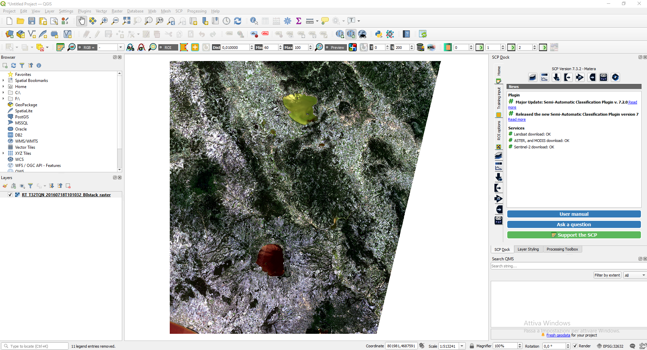Open the 'All' filter dropdown in Search QMS
This screenshot has width=647, height=350.
(x=635, y=275)
